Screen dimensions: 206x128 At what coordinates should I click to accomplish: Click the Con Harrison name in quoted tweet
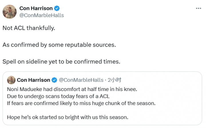(x=33, y=80)
